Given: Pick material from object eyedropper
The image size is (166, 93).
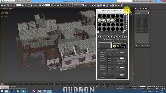Looking at the screenshot, I should [x=105, y=39].
